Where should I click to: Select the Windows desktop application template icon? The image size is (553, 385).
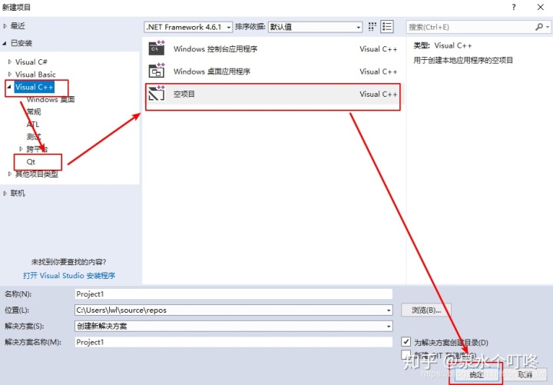pyautogui.click(x=157, y=71)
